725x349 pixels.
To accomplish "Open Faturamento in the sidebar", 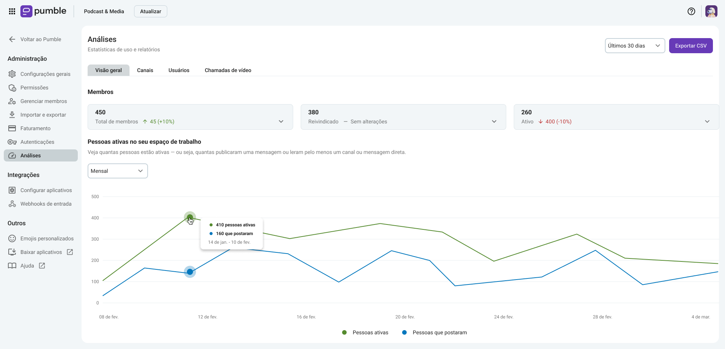I will tap(41, 128).
